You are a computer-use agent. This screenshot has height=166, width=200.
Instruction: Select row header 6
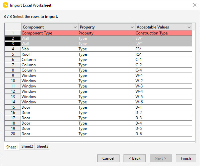click(x=13, y=60)
